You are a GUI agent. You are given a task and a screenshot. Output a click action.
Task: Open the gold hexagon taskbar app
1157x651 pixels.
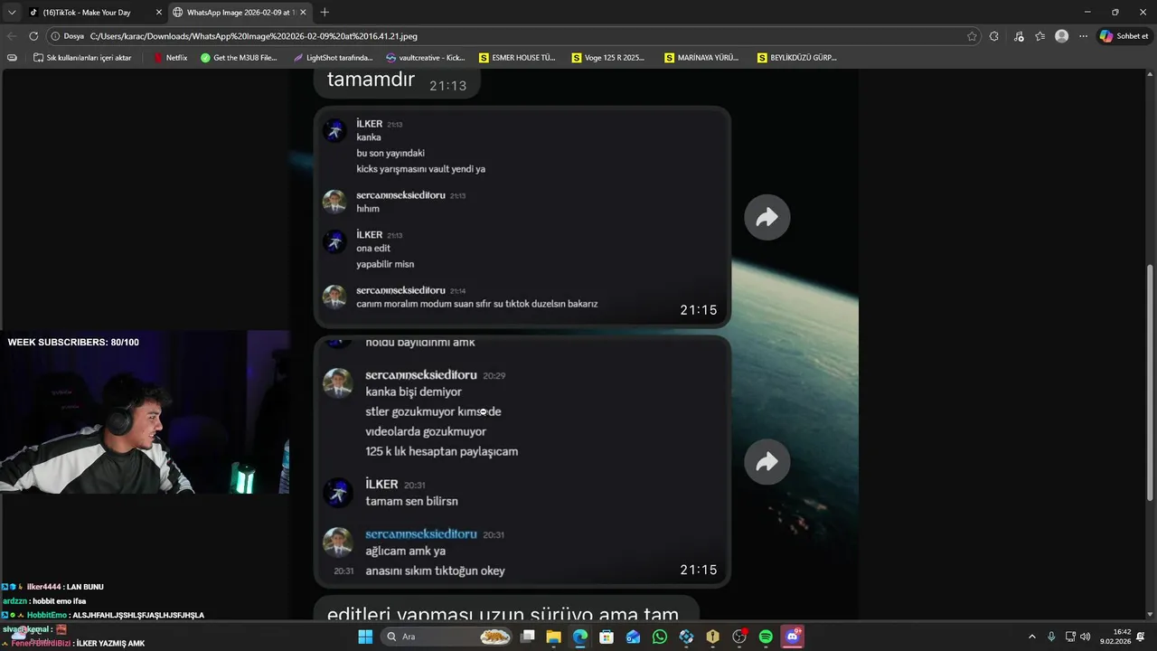click(712, 637)
